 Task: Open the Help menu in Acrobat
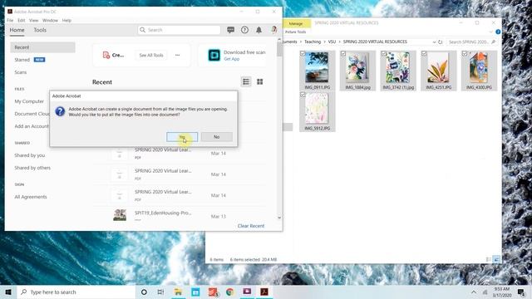[x=66, y=20]
